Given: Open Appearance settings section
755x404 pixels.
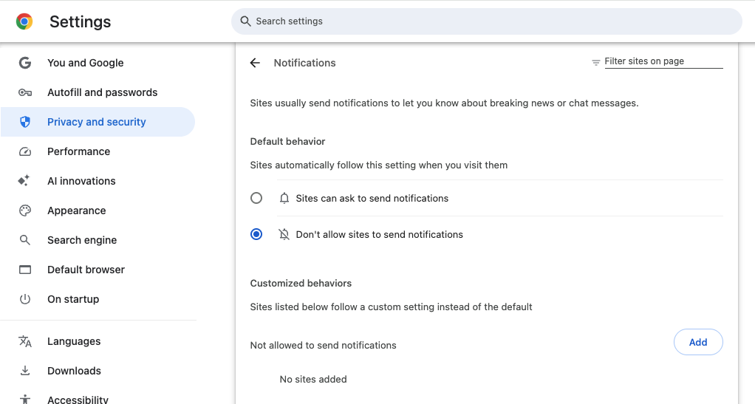Looking at the screenshot, I should pyautogui.click(x=98, y=210).
